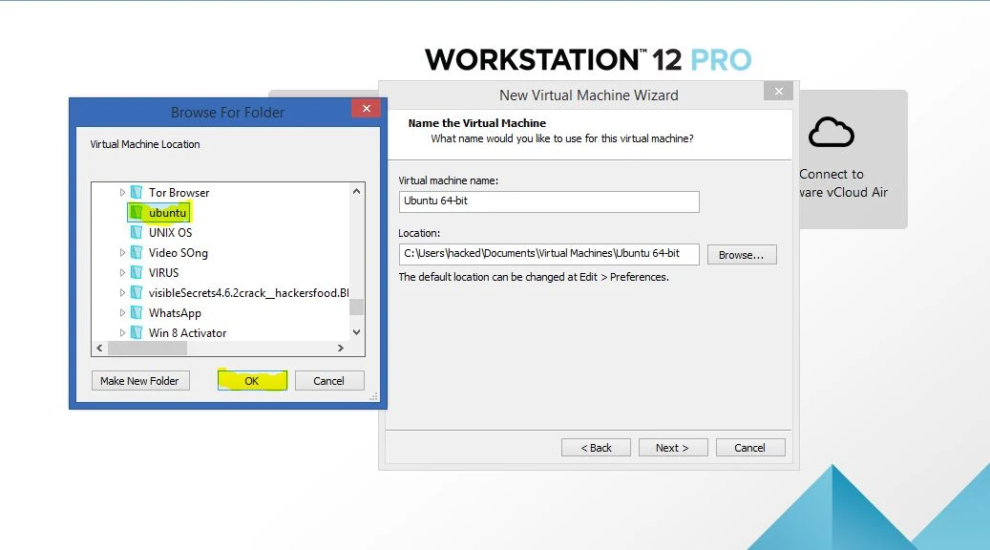
Task: Select the Win 8 Activator folder name
Action: pyautogui.click(x=187, y=333)
